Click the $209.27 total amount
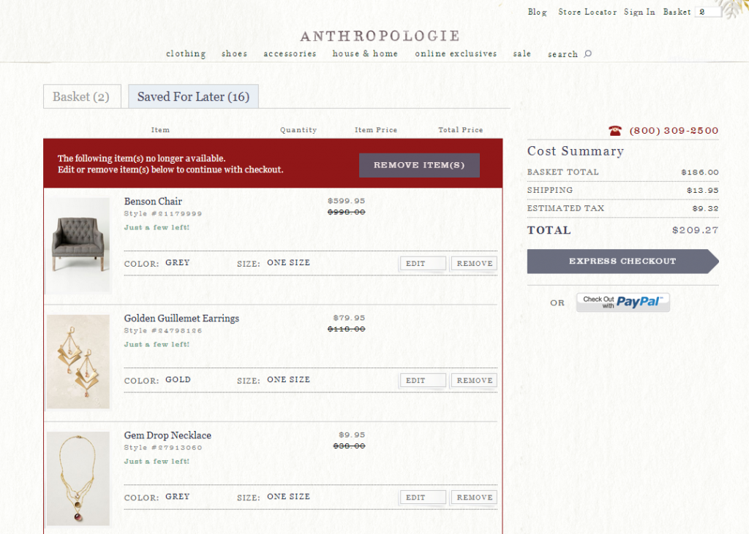This screenshot has width=749, height=534. 695,230
